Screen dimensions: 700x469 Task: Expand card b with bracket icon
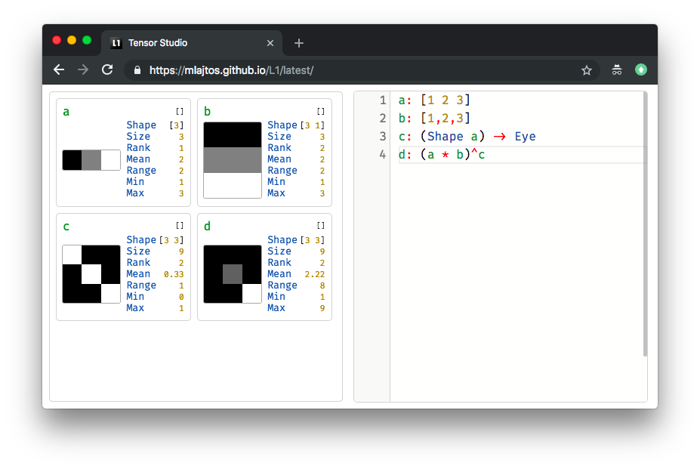[x=320, y=111]
